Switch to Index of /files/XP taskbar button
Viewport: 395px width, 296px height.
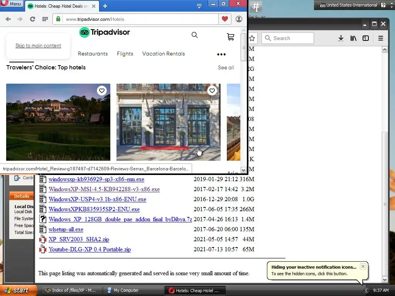tap(71, 290)
